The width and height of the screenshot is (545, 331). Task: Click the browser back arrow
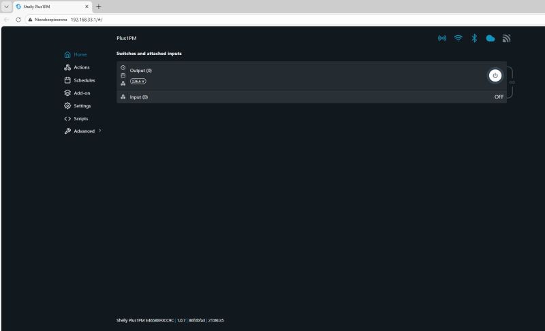click(6, 20)
